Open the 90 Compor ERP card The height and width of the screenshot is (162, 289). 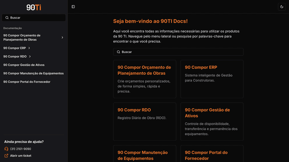212,79
